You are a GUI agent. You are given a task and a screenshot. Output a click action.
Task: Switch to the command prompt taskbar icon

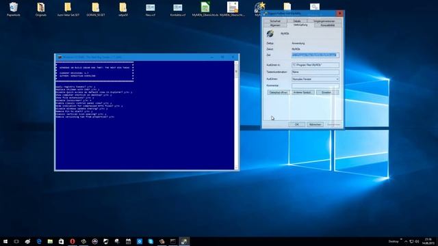coord(173,241)
